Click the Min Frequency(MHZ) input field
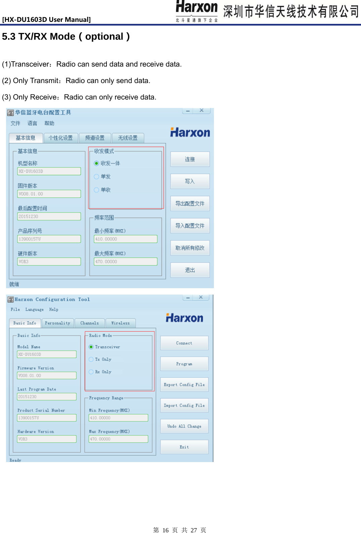The height and width of the screenshot is (533, 361). pyautogui.click(x=118, y=418)
